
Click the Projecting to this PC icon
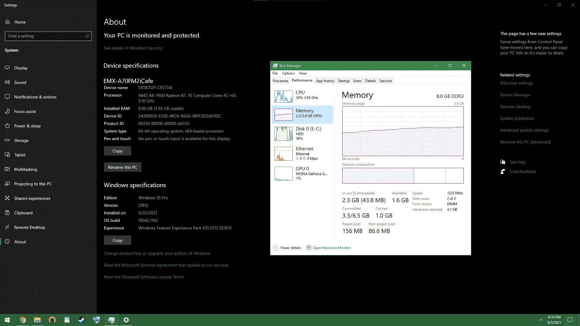(x=7, y=184)
